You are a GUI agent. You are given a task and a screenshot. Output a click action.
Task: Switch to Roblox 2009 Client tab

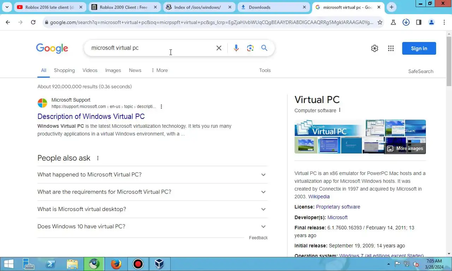tap(124, 7)
